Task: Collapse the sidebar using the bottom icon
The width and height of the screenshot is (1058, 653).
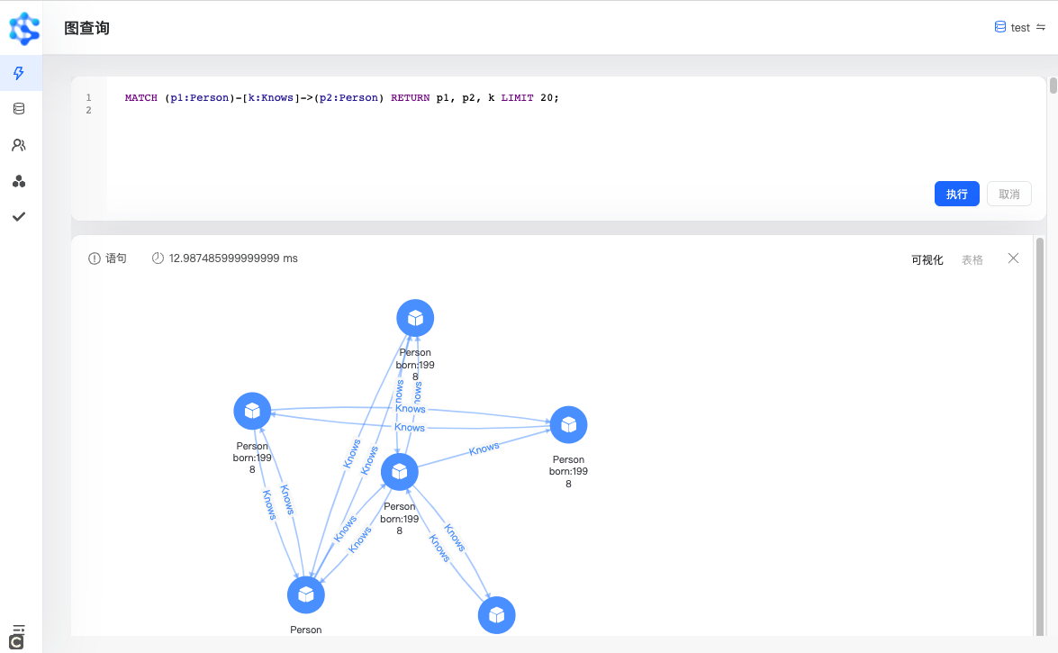Action: 18,636
